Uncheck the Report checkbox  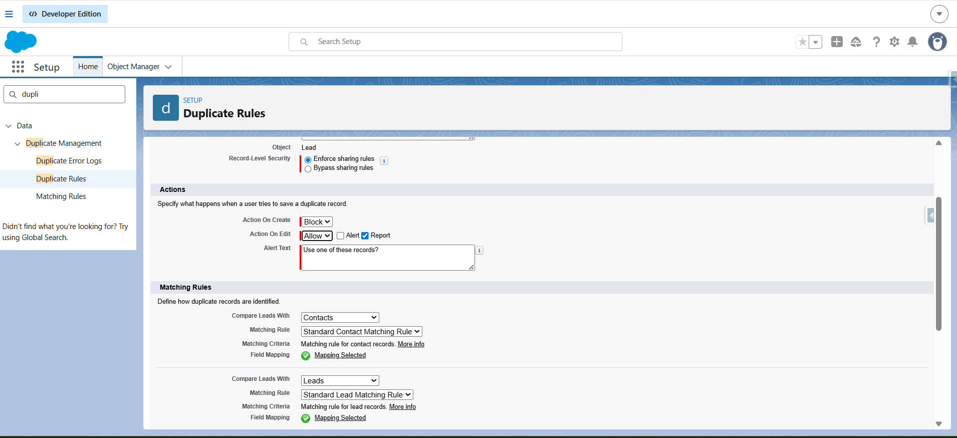click(365, 236)
